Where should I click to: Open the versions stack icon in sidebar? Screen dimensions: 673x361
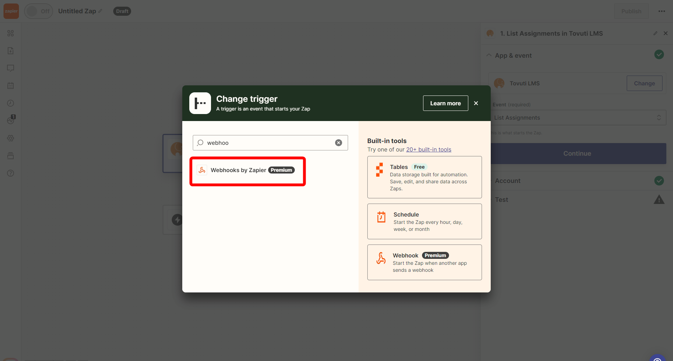11,156
